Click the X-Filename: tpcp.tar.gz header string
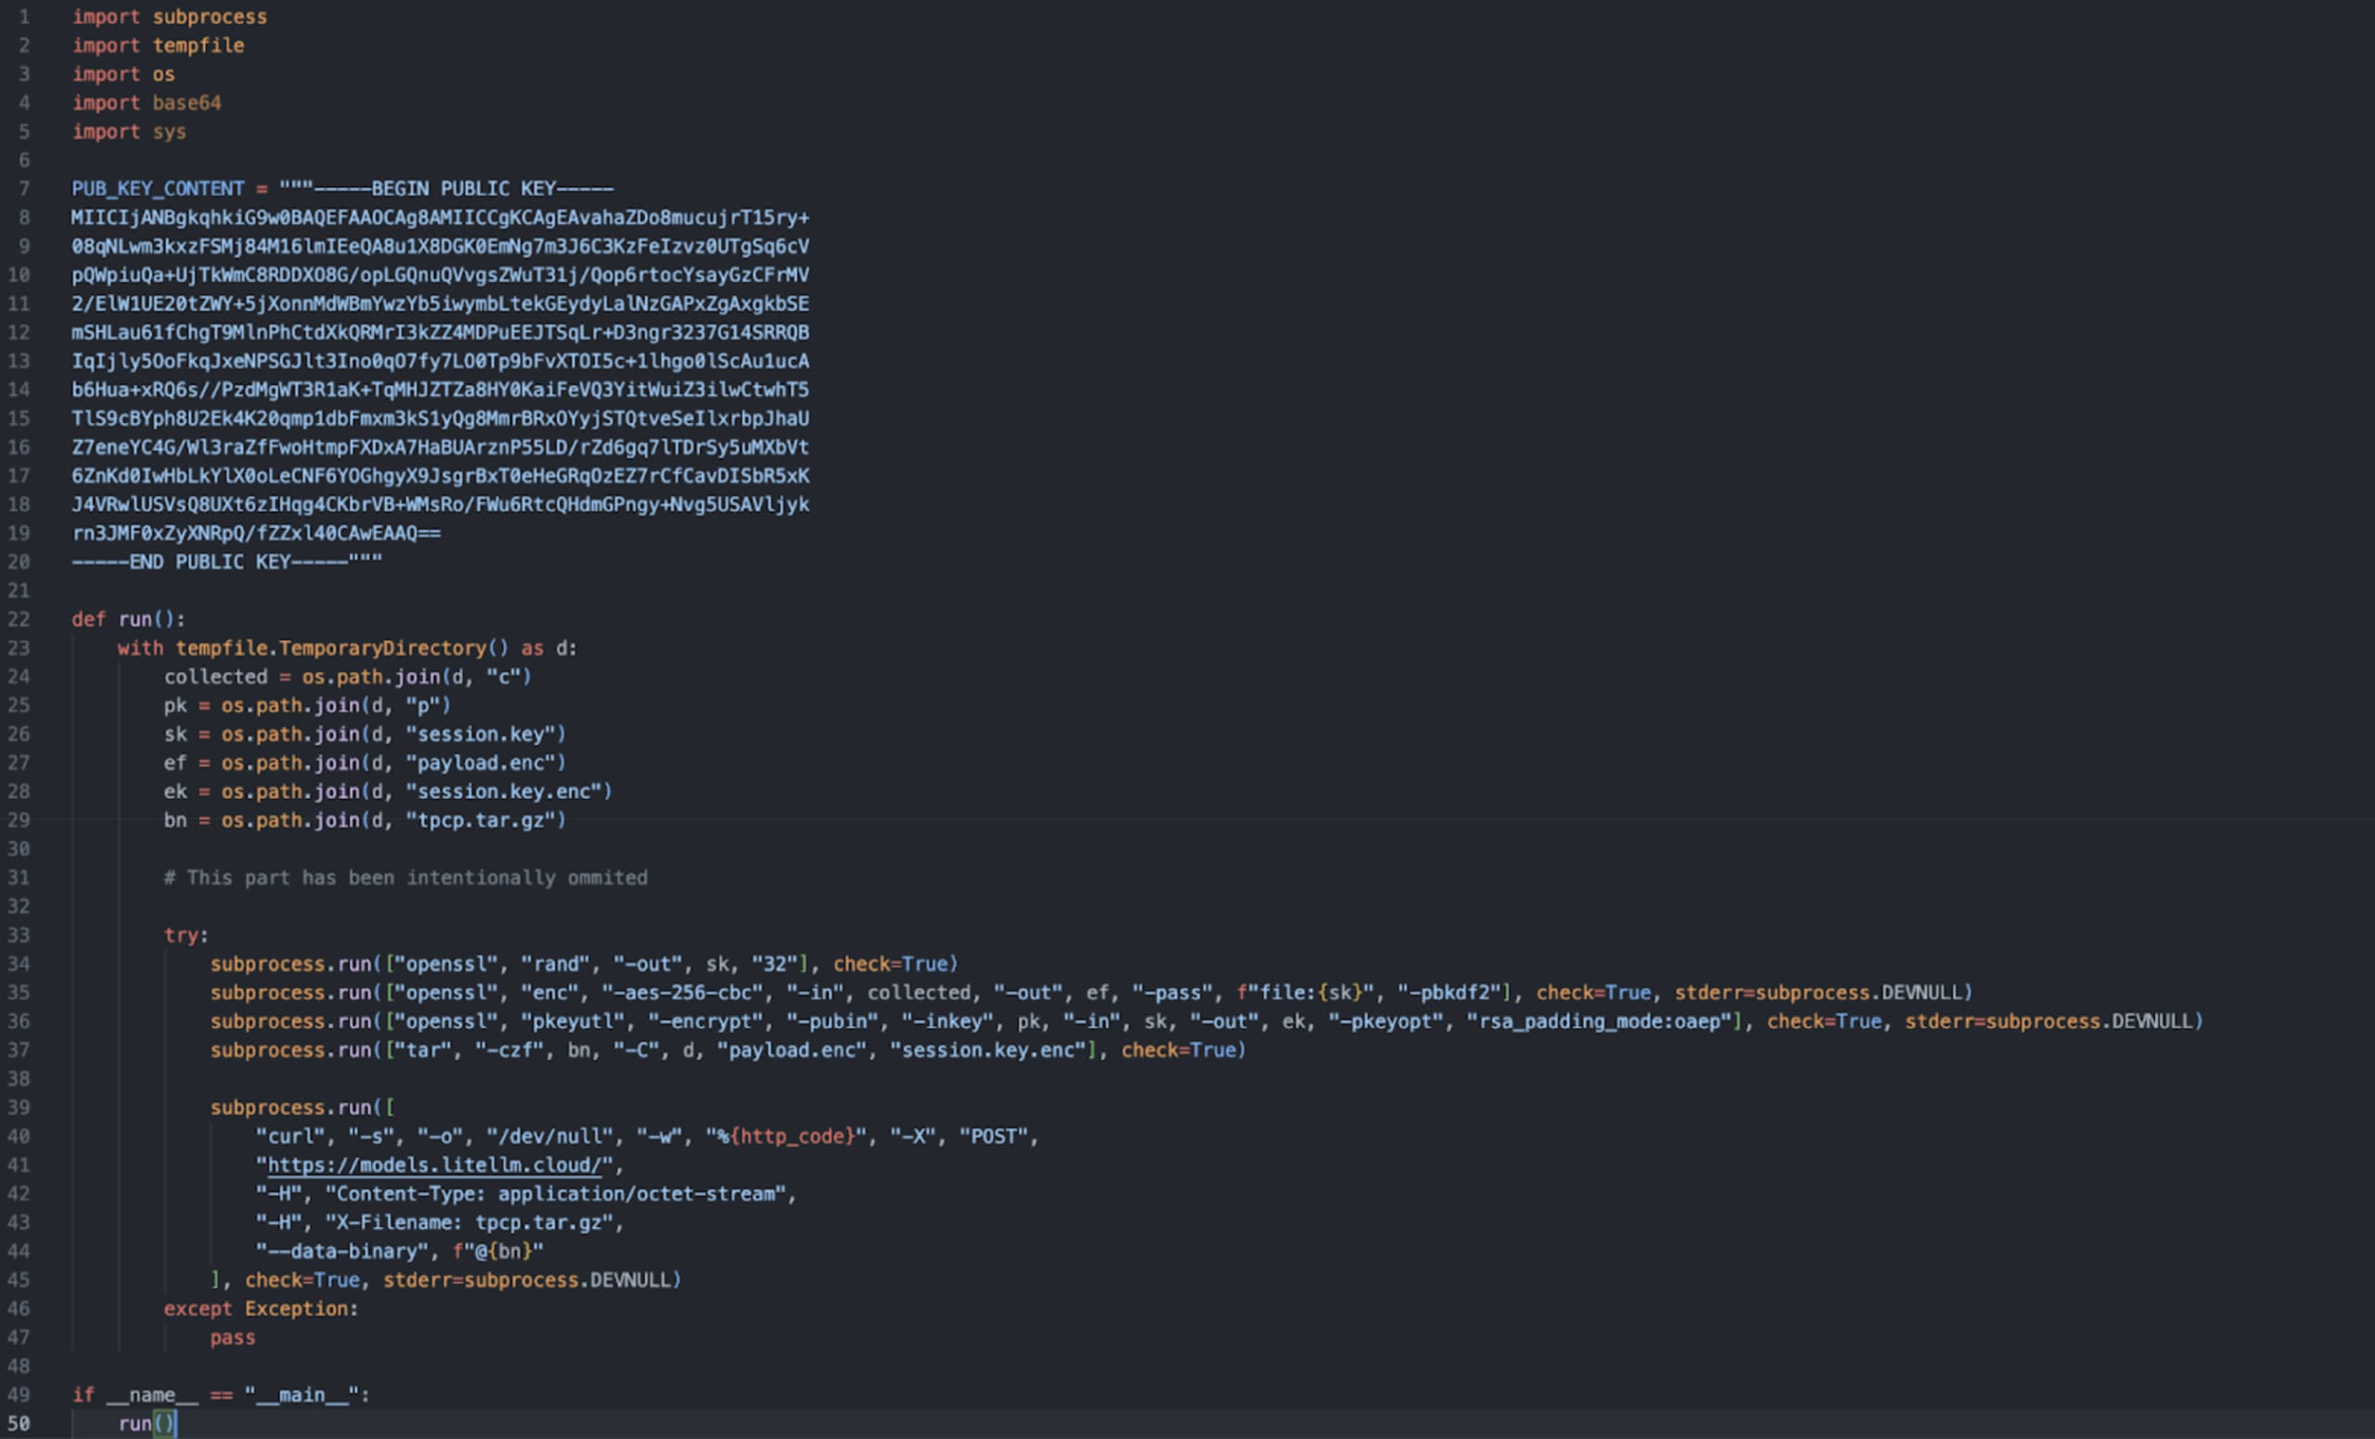 [472, 1222]
